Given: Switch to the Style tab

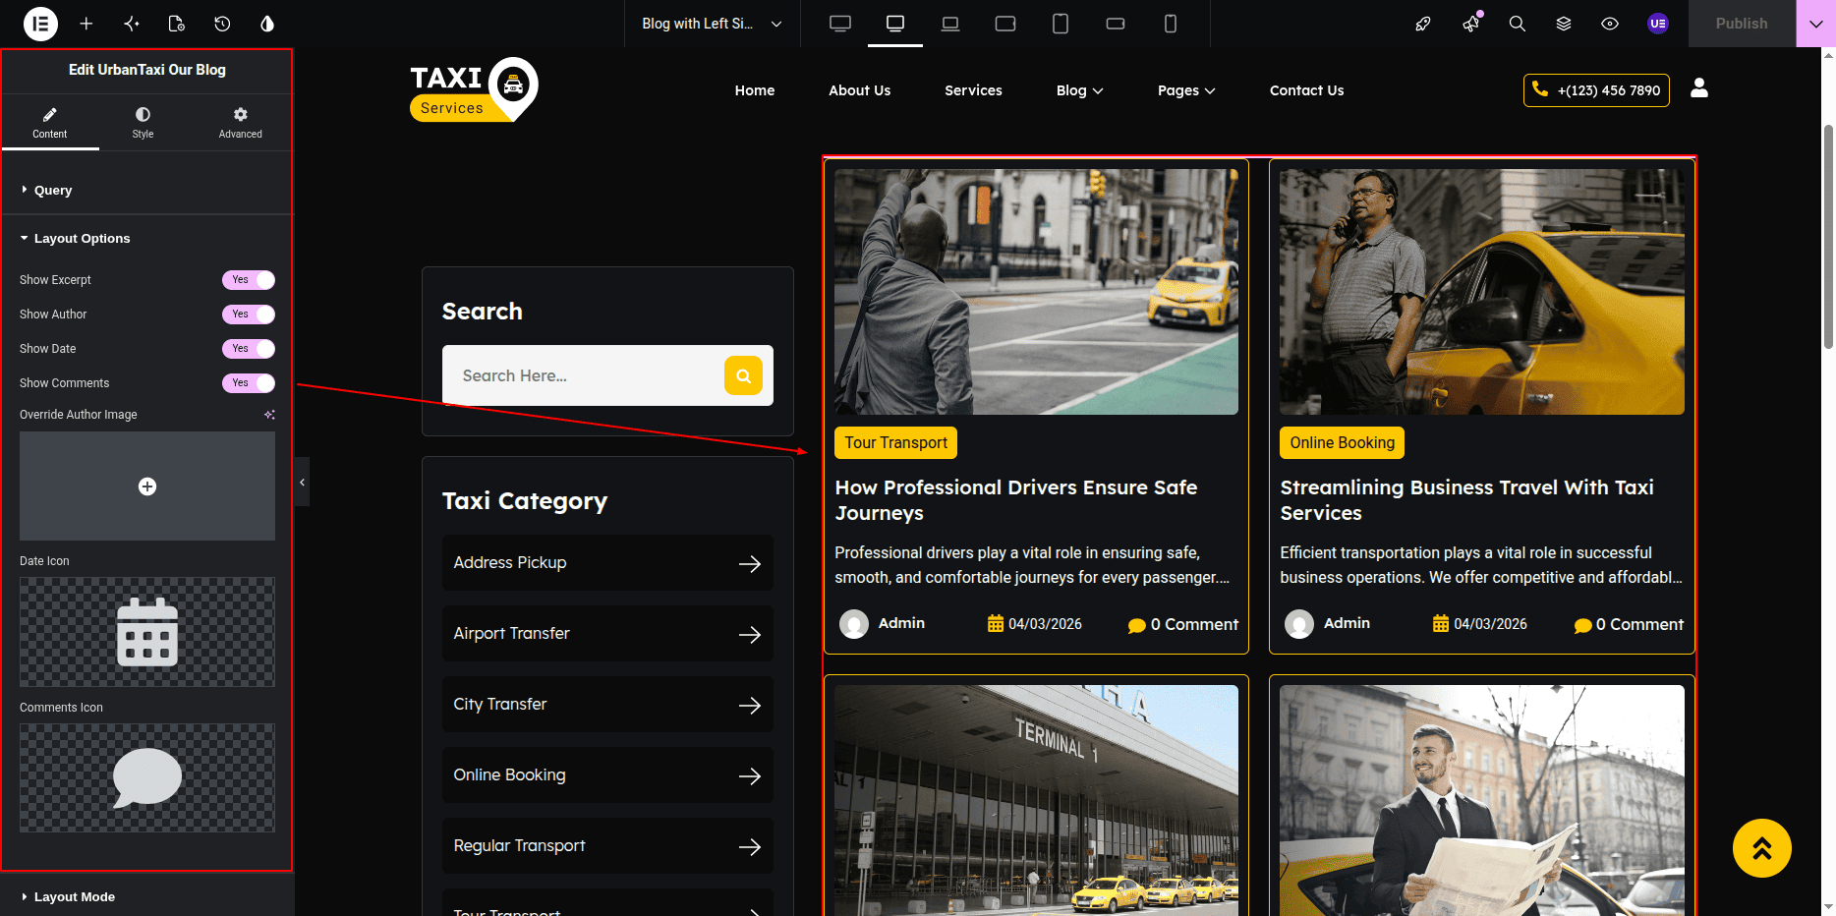Looking at the screenshot, I should click(x=143, y=123).
